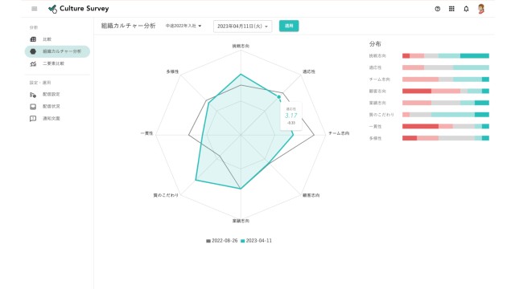The image size is (515, 289).
Task: Click the 質のこだわり distribution bar
Action: coord(446,115)
